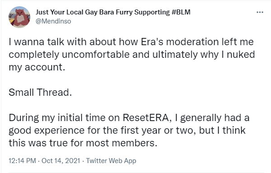Viewport: 271px width, 173px height.
Task: Click the phrase "completely uncomfortable"
Action: 69,55
